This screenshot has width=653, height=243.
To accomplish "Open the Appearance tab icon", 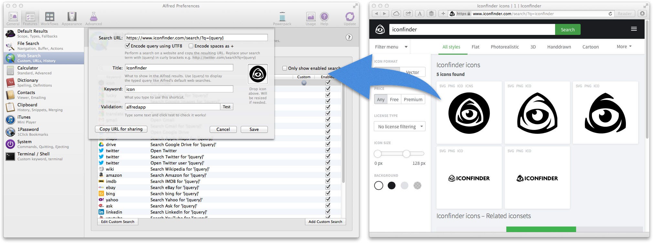I will click(x=72, y=18).
